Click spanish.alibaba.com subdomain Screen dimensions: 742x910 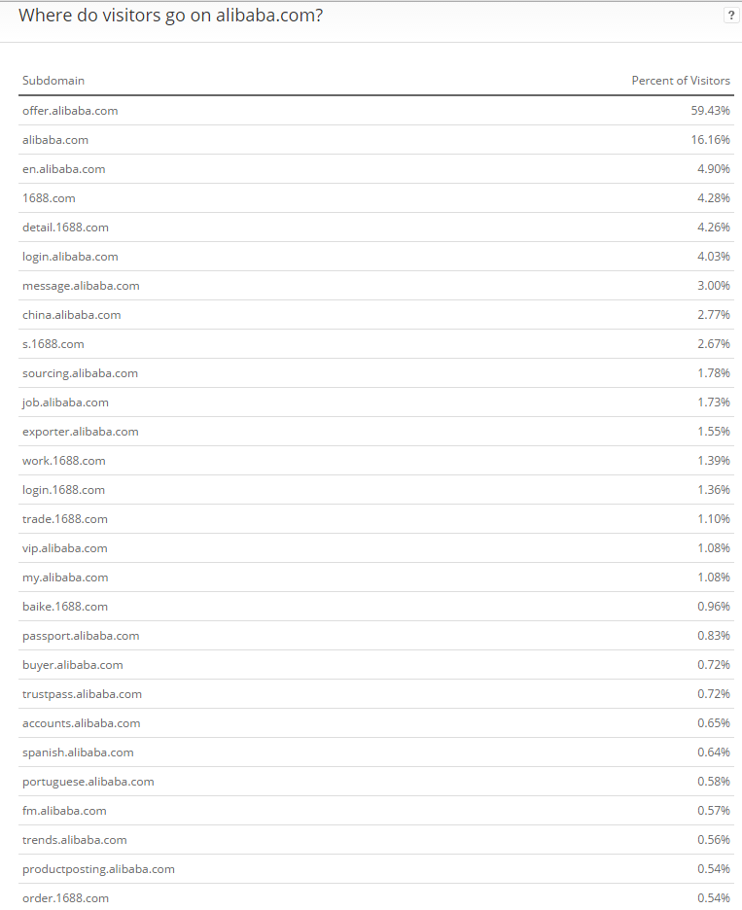pyautogui.click(x=78, y=752)
